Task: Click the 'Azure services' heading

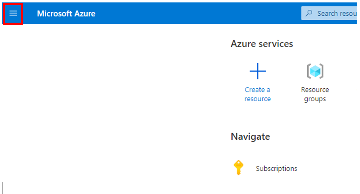Action: click(262, 44)
